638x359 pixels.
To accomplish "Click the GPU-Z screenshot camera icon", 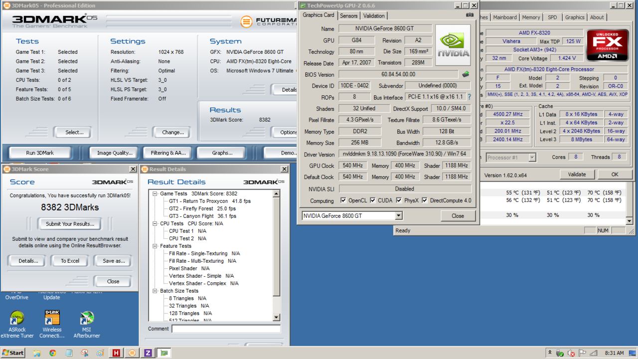I will [x=470, y=15].
